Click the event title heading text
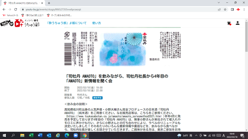 [x=117, y=78]
